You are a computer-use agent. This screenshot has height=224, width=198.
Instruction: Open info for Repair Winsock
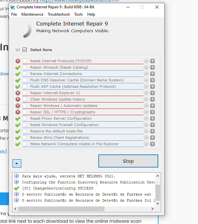click(x=146, y=67)
